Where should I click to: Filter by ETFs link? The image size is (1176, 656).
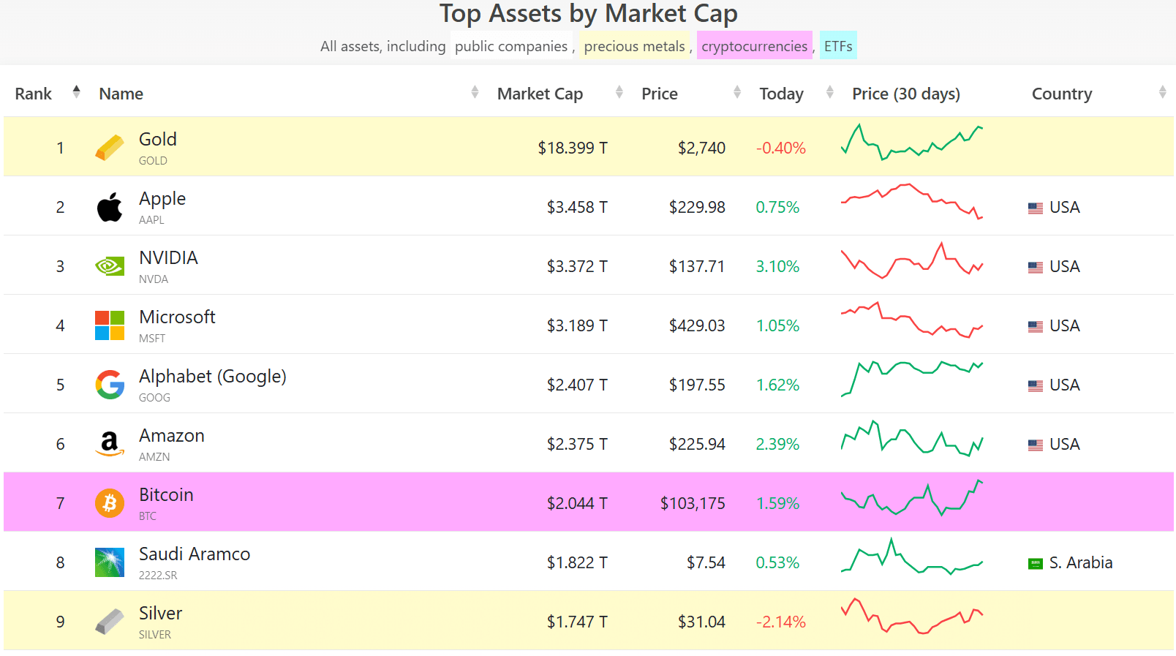point(838,46)
